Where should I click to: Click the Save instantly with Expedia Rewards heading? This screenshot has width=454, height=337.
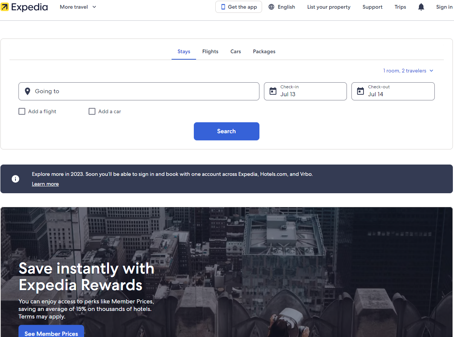pyautogui.click(x=87, y=277)
